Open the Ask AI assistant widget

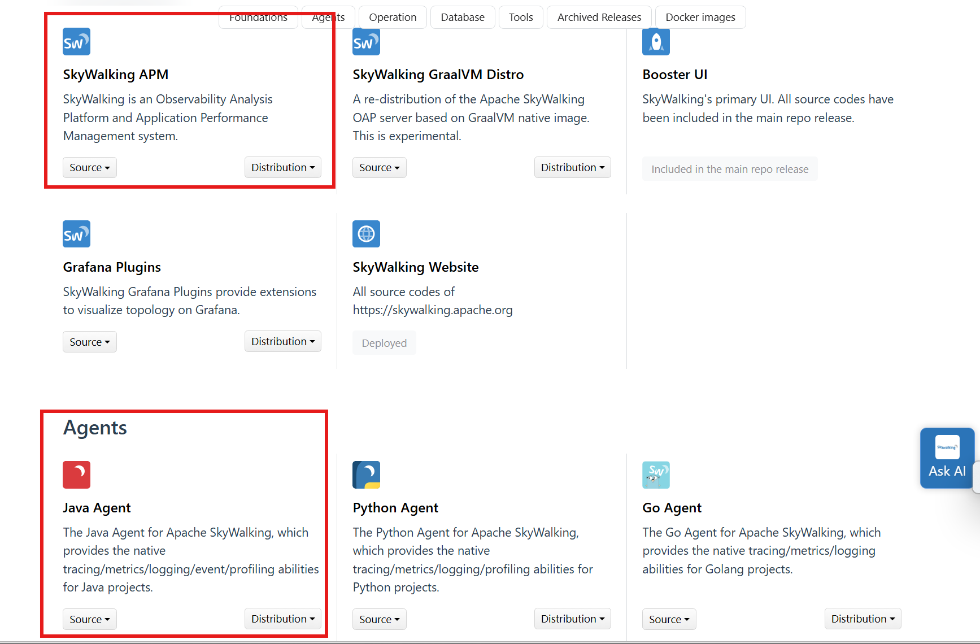tap(947, 458)
